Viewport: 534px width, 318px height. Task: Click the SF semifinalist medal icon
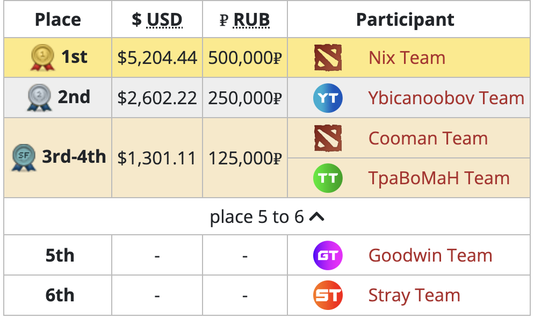[x=24, y=158]
